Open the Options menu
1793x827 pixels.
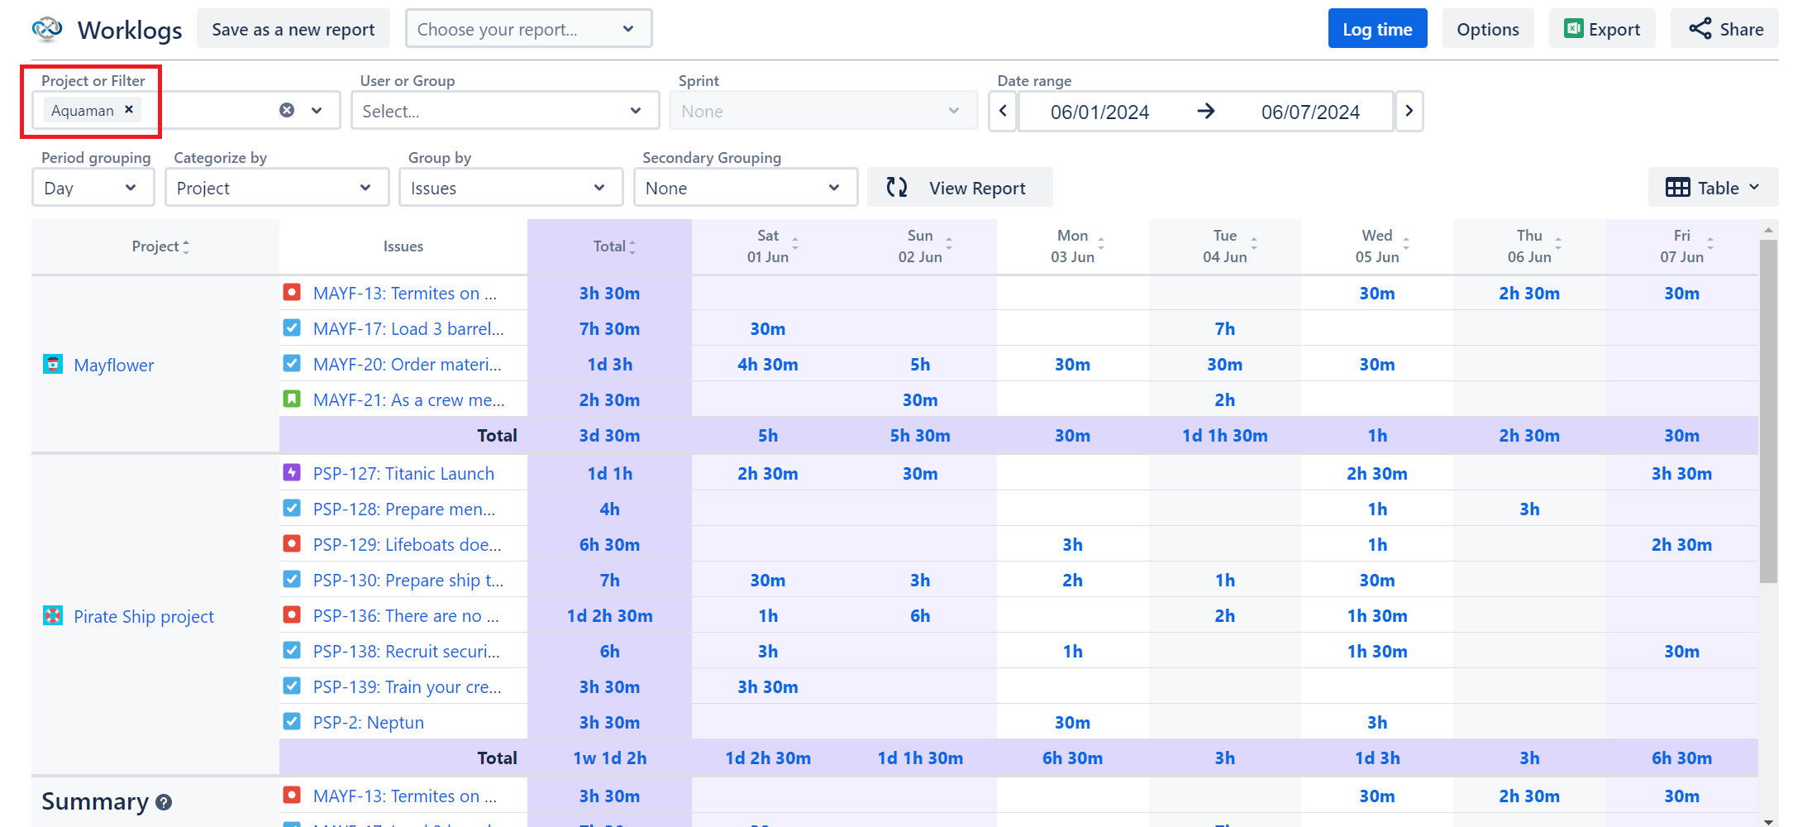(1487, 29)
